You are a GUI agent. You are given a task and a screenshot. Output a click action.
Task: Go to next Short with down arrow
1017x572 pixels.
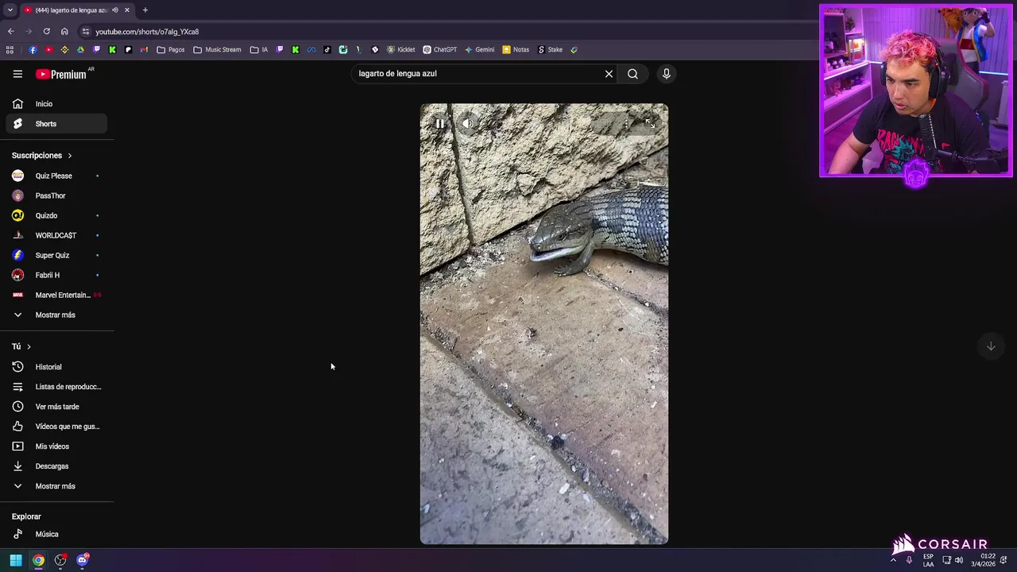(991, 346)
